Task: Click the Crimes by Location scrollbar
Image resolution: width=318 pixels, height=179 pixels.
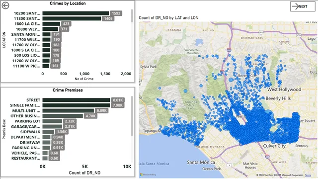Action: (132, 16)
